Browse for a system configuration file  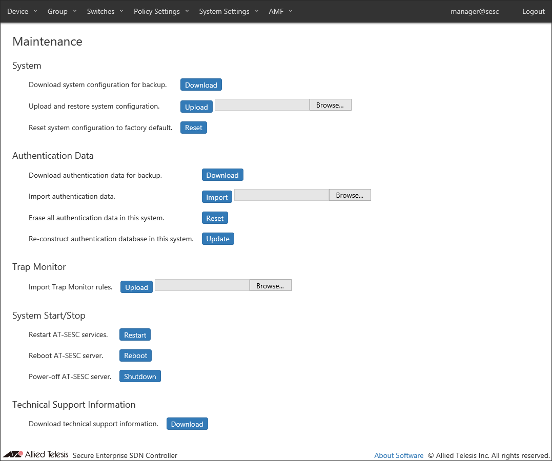330,105
